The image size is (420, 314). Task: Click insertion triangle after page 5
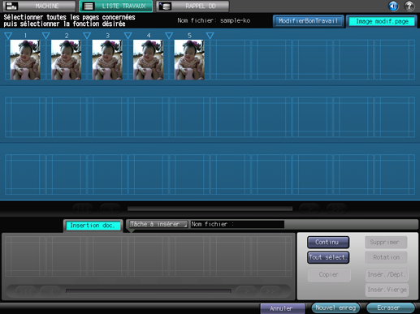coord(210,36)
